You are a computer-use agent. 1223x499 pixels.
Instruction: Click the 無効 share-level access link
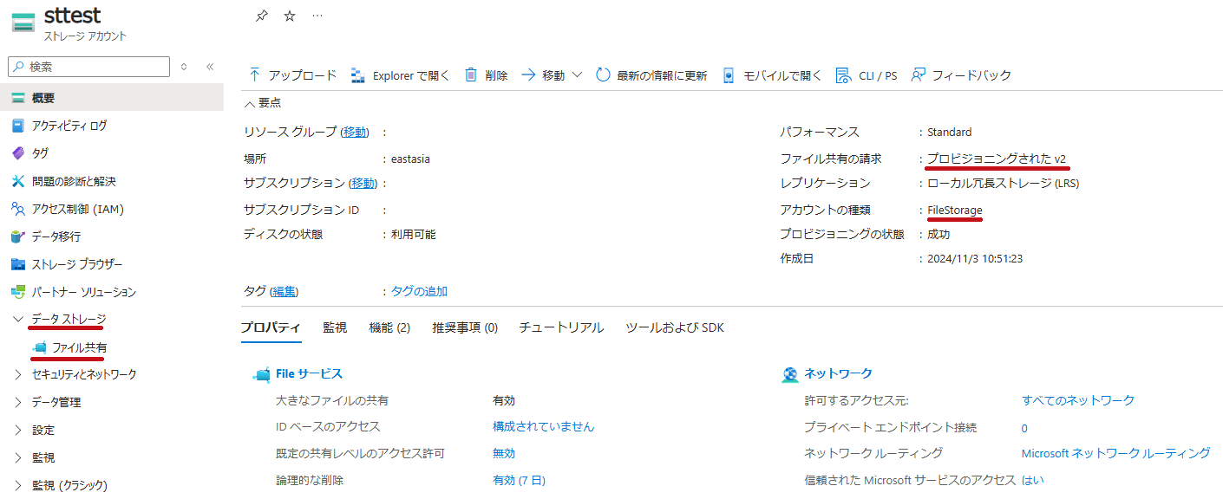click(504, 454)
